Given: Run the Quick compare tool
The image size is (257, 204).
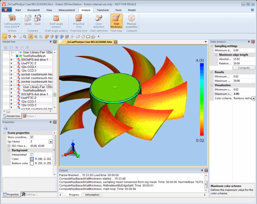Looking at the screenshot, I should coord(28,20).
